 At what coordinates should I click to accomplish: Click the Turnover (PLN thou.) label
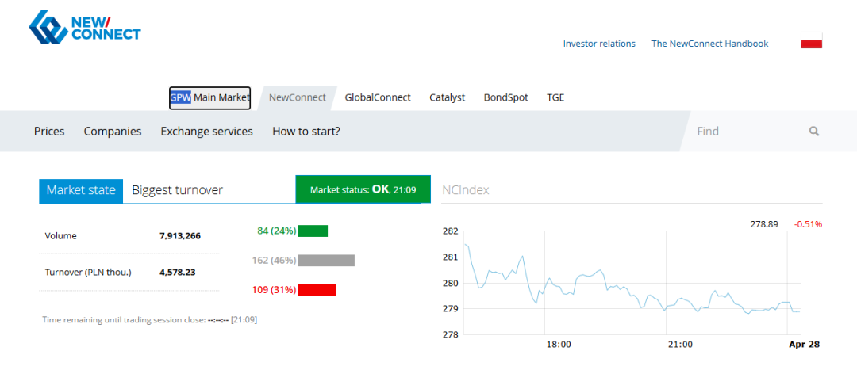[88, 272]
